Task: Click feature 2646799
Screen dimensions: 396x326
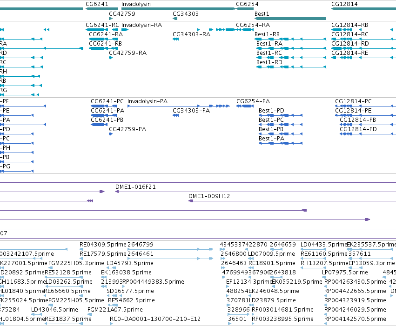Action: pyautogui.click(x=141, y=245)
